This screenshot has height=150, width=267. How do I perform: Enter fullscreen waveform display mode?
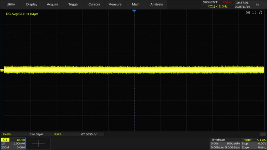coord(254,12)
